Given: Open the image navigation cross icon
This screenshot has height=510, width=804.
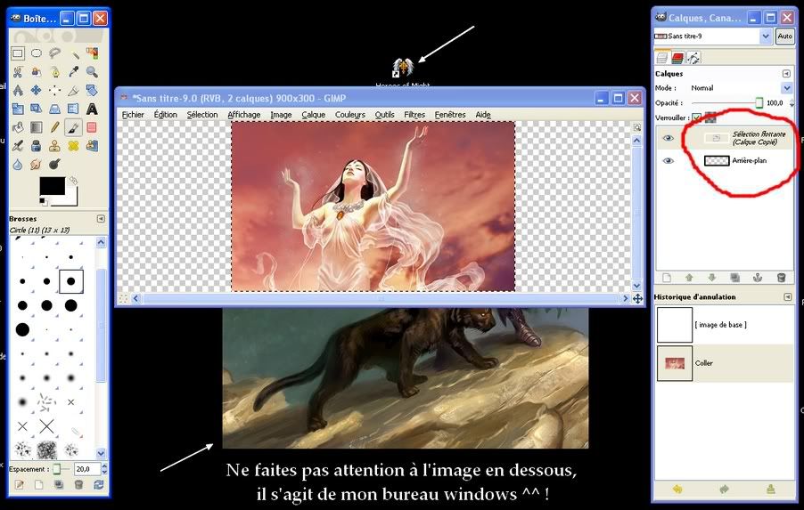Looking at the screenshot, I should (x=637, y=298).
